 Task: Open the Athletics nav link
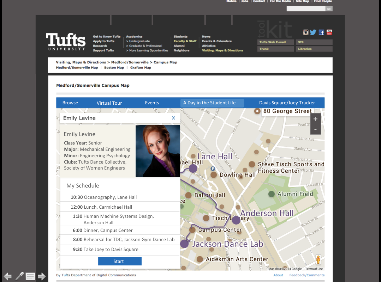click(x=209, y=46)
